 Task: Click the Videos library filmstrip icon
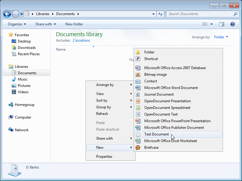click(14, 92)
